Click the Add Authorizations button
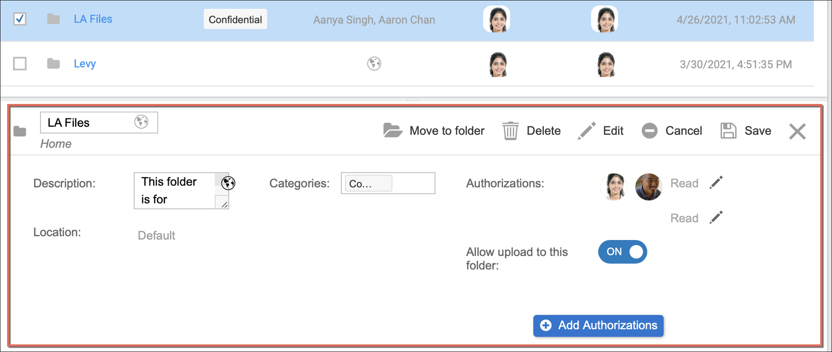 coord(598,326)
